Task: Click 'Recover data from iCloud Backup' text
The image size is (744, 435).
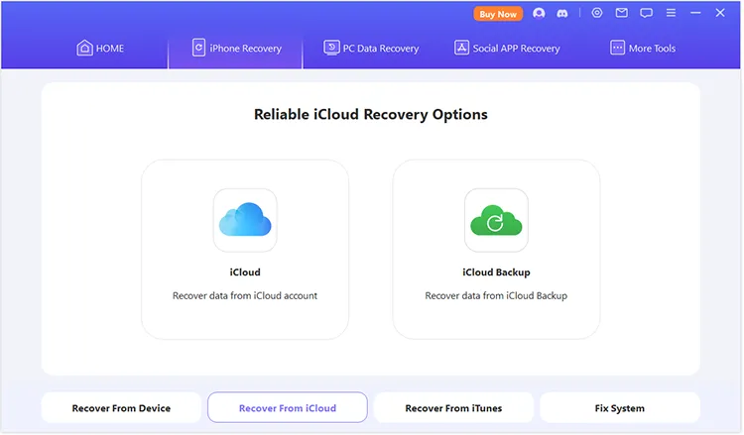Action: click(x=496, y=295)
